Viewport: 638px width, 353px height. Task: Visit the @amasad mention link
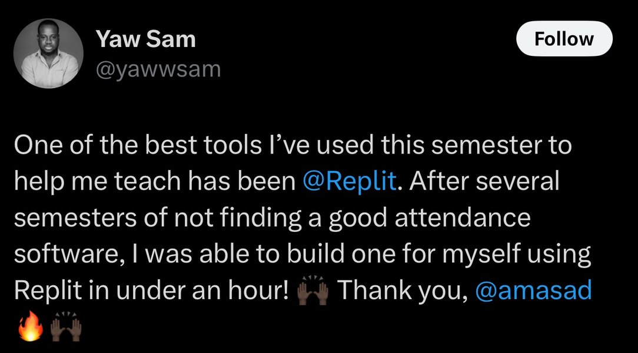point(533,290)
